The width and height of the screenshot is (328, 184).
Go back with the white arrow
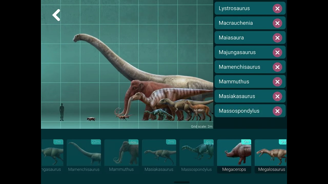pos(56,15)
